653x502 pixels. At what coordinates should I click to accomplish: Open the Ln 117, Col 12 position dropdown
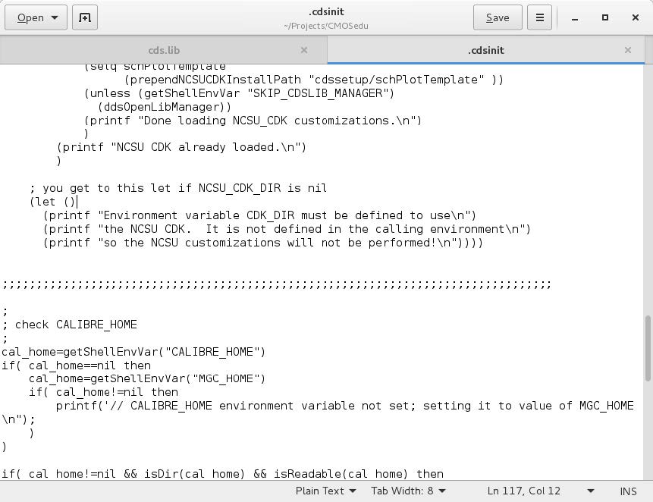coord(541,491)
